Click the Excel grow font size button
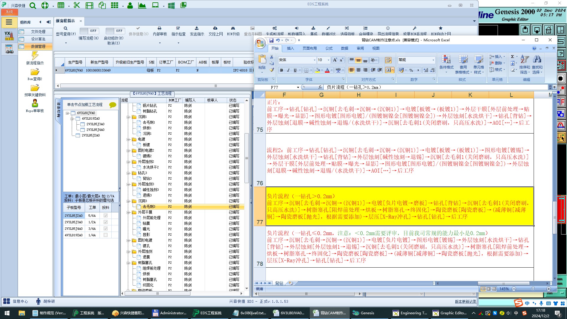 (x=335, y=60)
